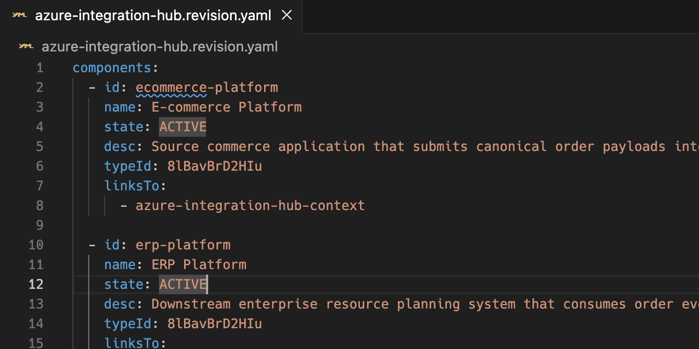Viewport: 699px width, 349px height.
Task: Click the components key on line 1
Action: [x=111, y=67]
